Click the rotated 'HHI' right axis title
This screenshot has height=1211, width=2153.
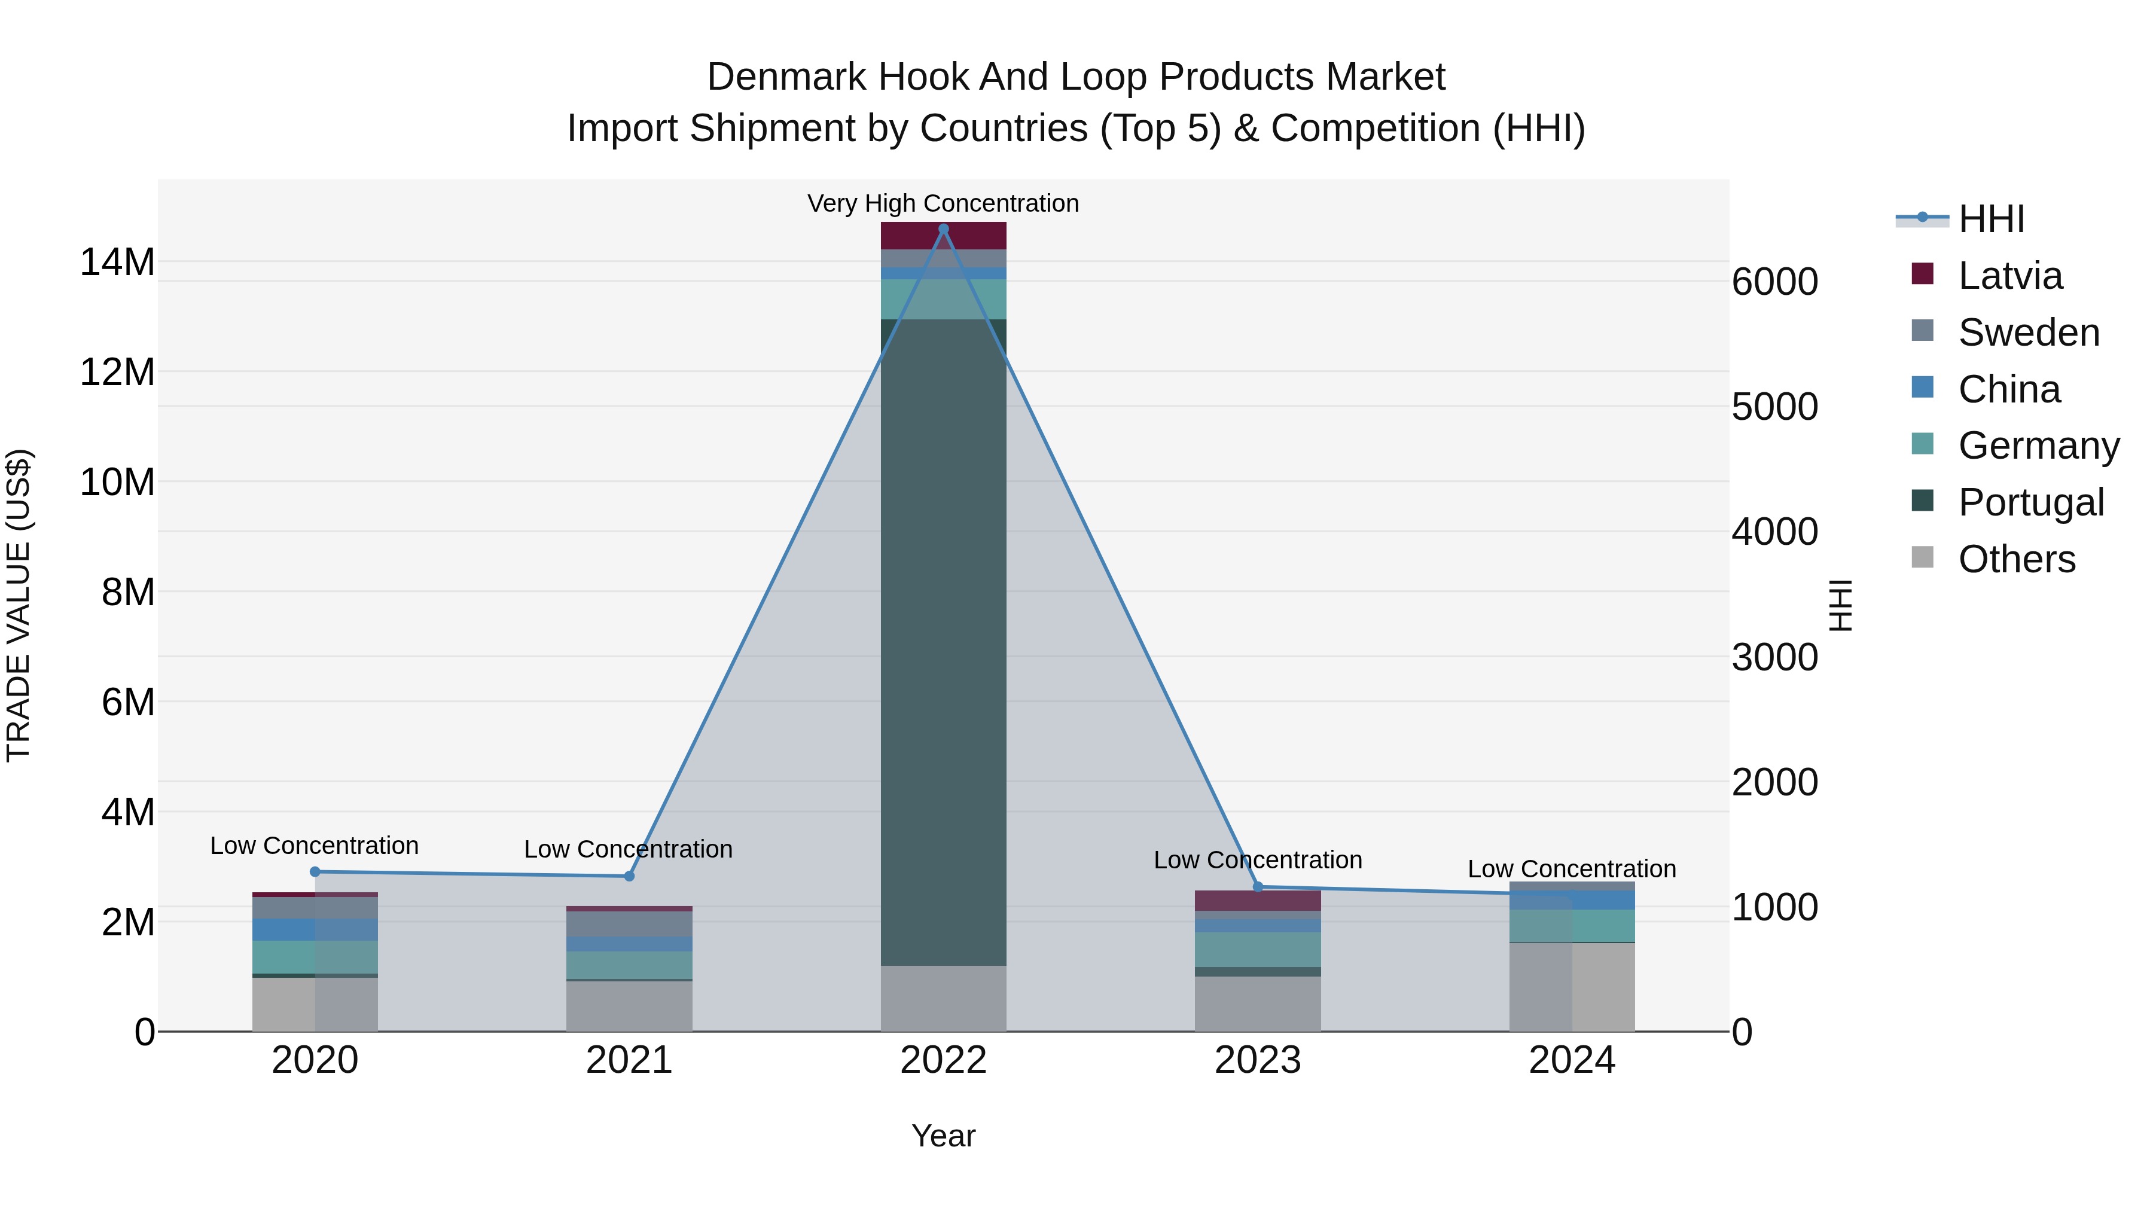click(x=1840, y=605)
